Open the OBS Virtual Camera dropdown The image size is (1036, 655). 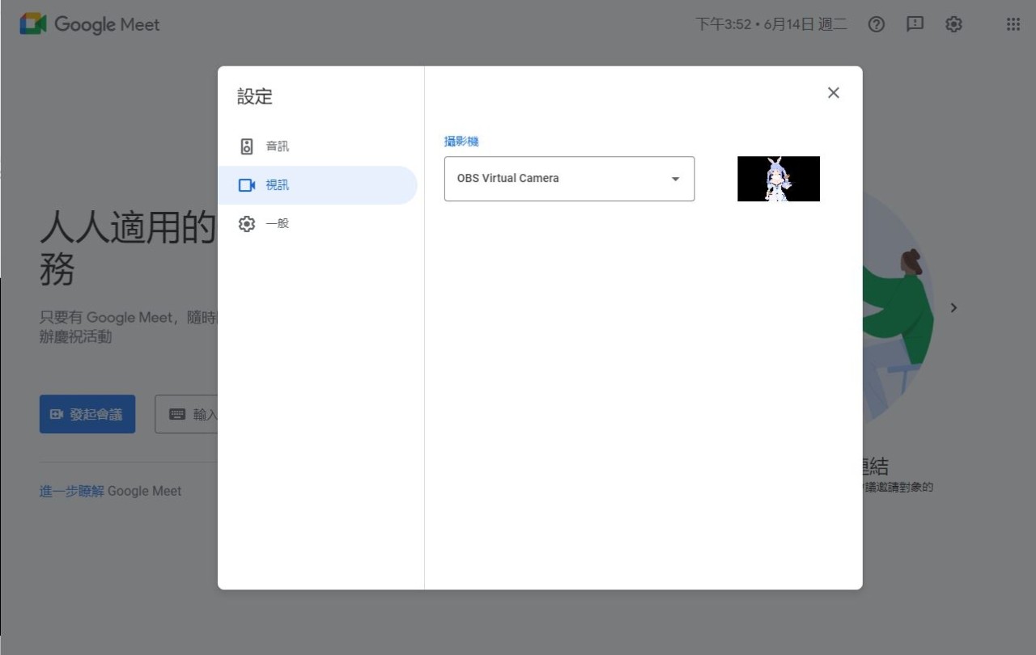[x=569, y=179]
